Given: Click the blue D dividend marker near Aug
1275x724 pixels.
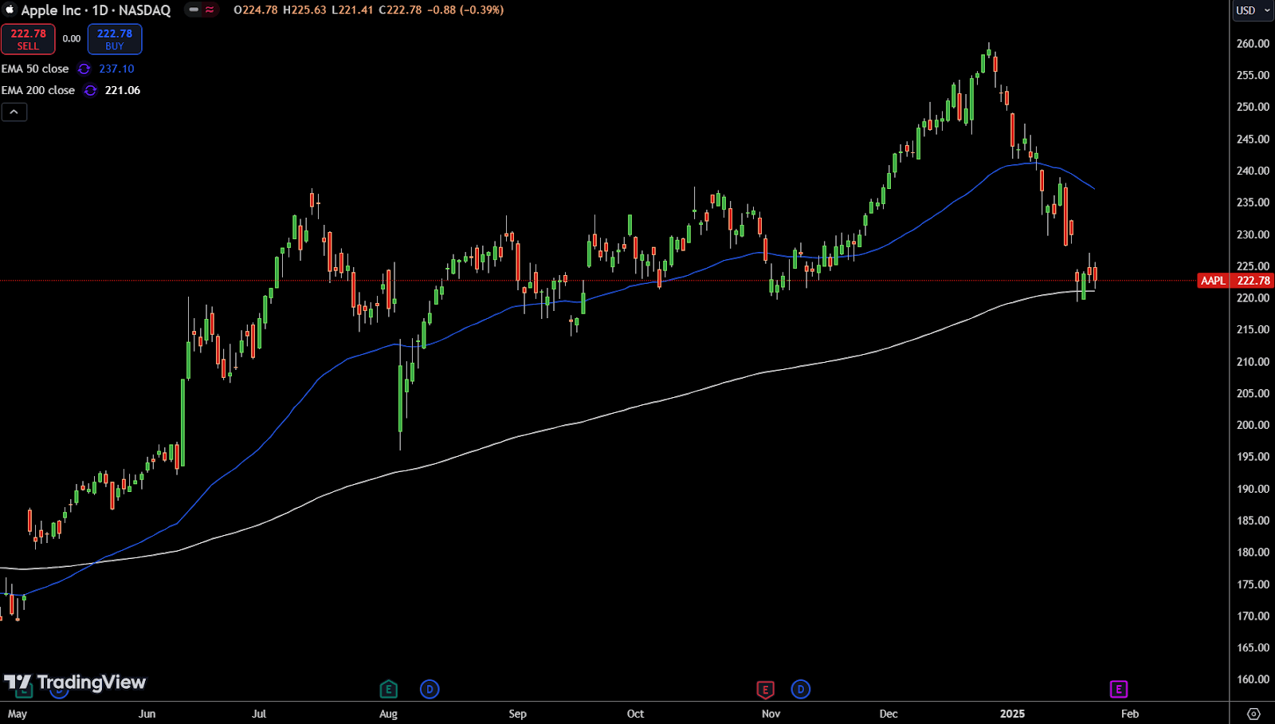Looking at the screenshot, I should [430, 689].
